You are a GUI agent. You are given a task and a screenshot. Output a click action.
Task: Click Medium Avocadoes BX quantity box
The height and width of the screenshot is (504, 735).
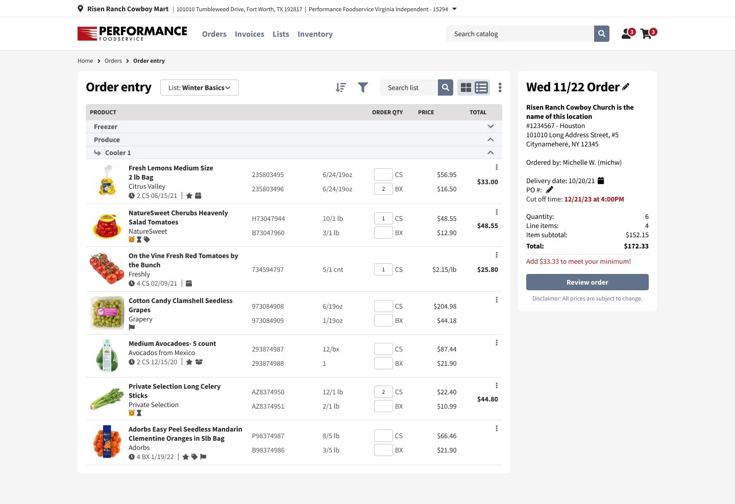383,363
